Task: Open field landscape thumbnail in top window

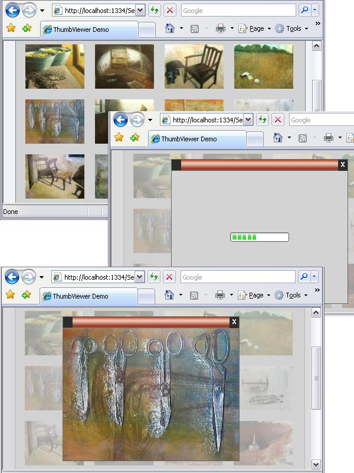Action: point(264,66)
